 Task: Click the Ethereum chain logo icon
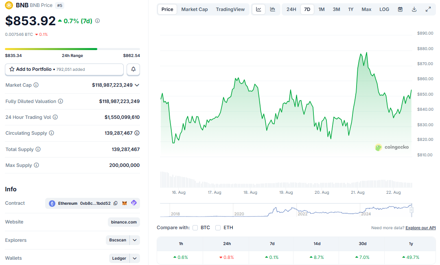pos(52,203)
